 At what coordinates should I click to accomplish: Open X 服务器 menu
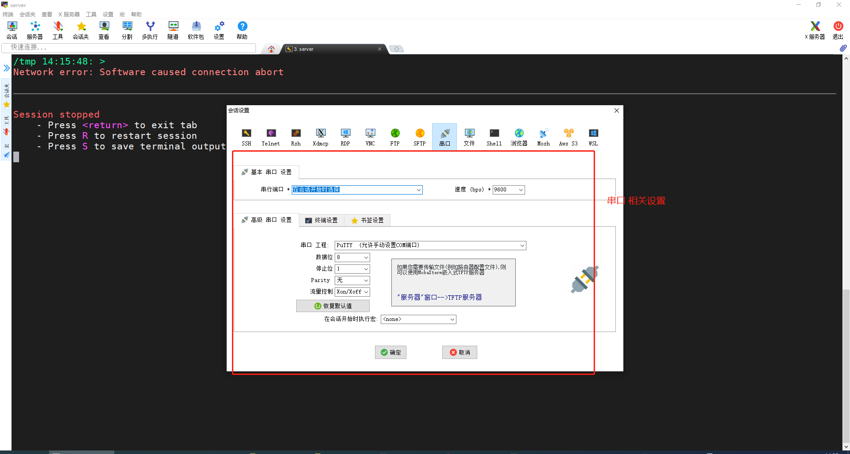point(69,15)
